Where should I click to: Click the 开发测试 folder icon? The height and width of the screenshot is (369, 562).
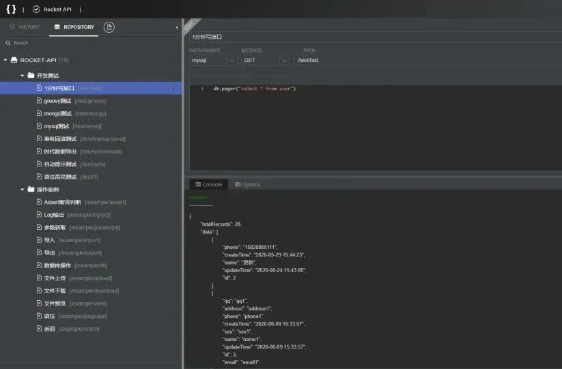pos(31,75)
